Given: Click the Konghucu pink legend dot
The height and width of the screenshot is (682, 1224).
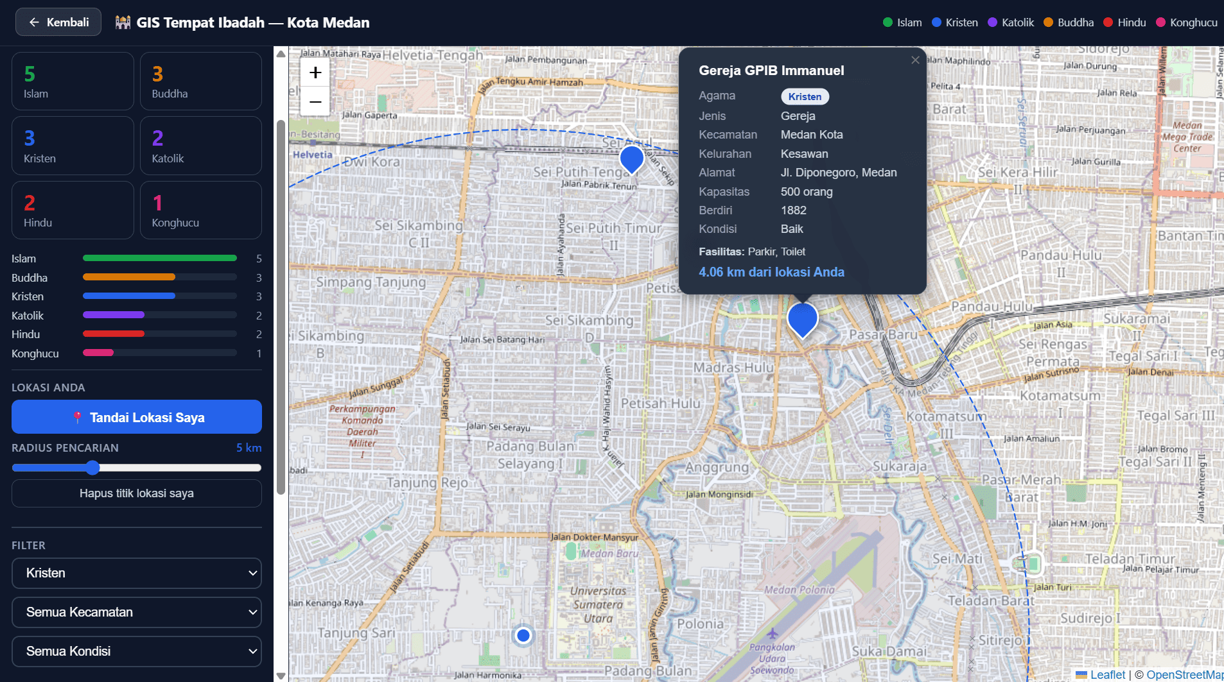Looking at the screenshot, I should 1160,22.
